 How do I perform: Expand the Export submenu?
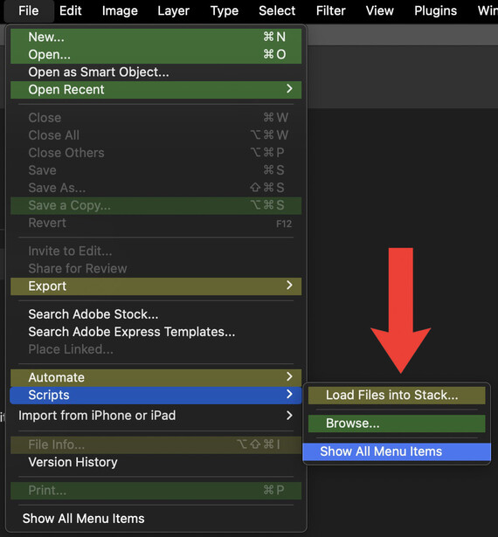[156, 286]
